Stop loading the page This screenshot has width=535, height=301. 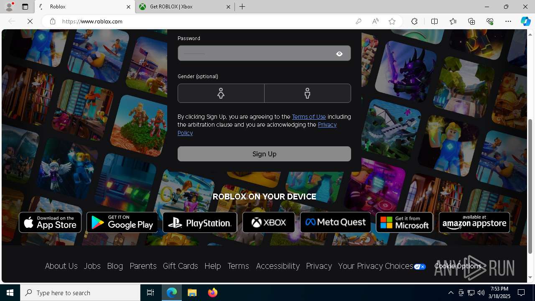coord(30,21)
